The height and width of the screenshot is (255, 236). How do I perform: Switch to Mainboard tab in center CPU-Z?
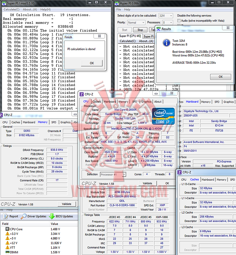110,102
